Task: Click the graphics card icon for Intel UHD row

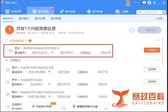Action: coord(8,70)
